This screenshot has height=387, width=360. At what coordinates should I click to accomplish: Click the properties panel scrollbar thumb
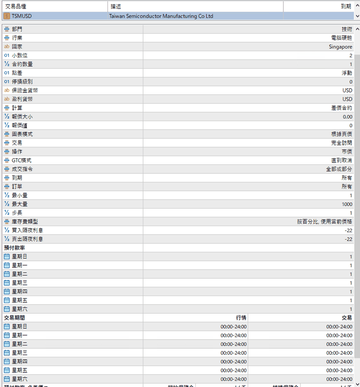pos(357,206)
